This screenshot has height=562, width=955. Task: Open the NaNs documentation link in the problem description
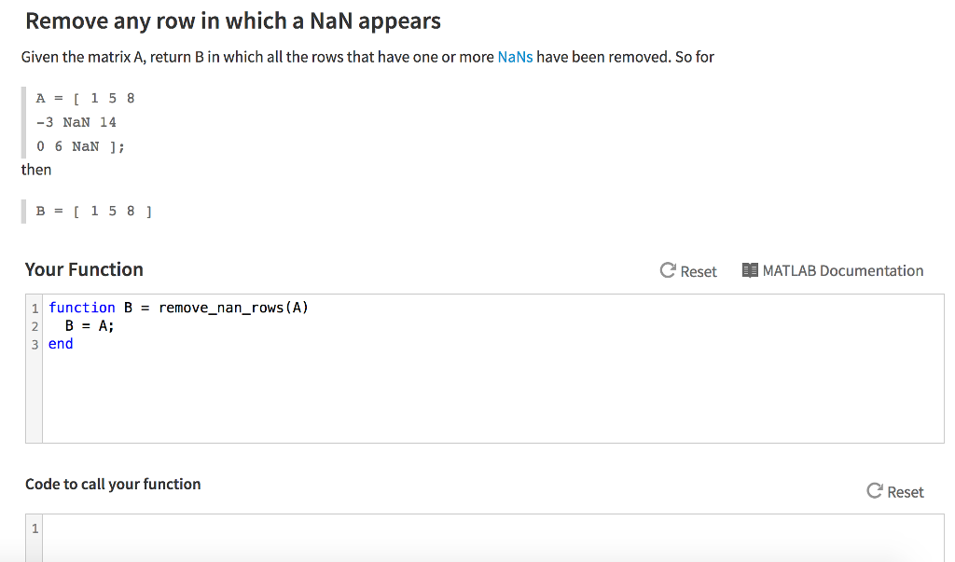pyautogui.click(x=515, y=56)
